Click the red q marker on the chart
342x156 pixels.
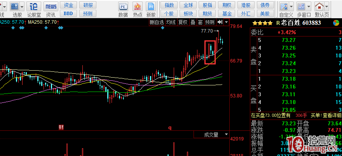coord(170,128)
